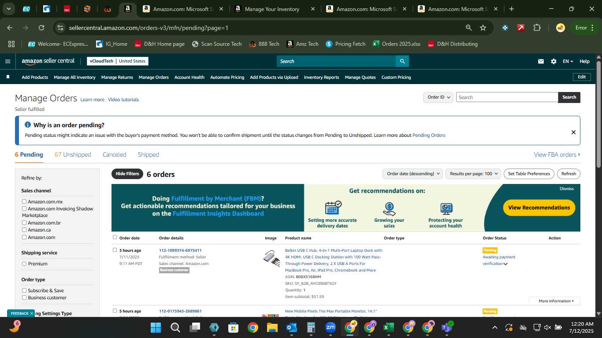This screenshot has height=338, width=602.
Task: Click View Recommendations button
Action: point(539,208)
